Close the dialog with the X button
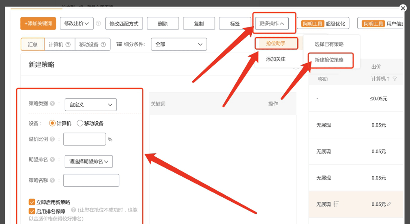Screen dimensions: 410x224 pyautogui.click(x=403, y=8)
